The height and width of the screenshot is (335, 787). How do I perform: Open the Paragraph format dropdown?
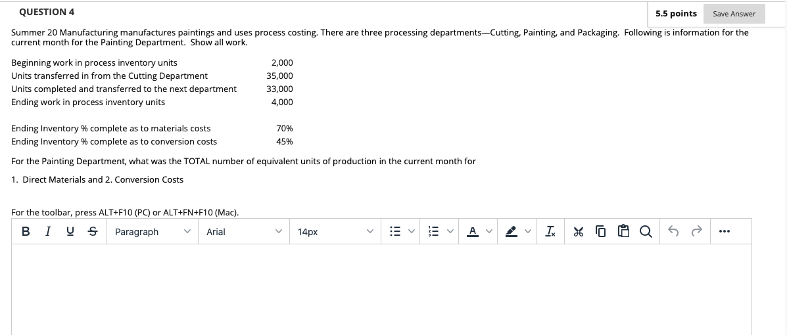click(x=152, y=232)
